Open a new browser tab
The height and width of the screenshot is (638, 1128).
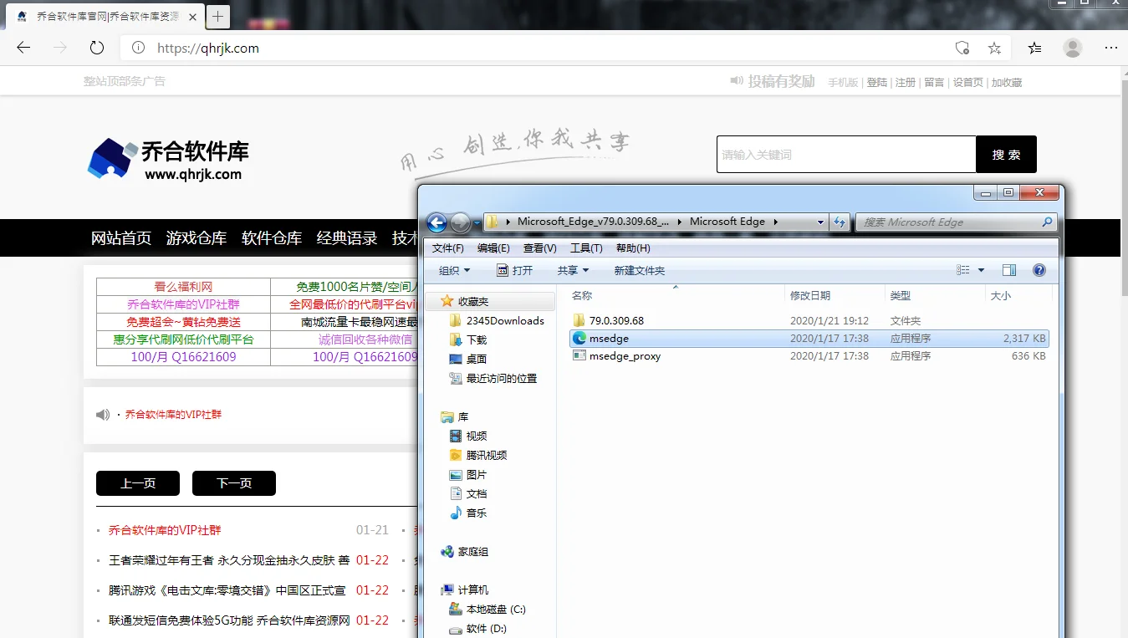tap(217, 16)
